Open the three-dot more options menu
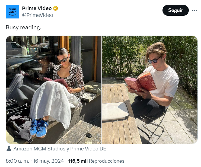Viewport: 201px width, 167px height. (194, 11)
